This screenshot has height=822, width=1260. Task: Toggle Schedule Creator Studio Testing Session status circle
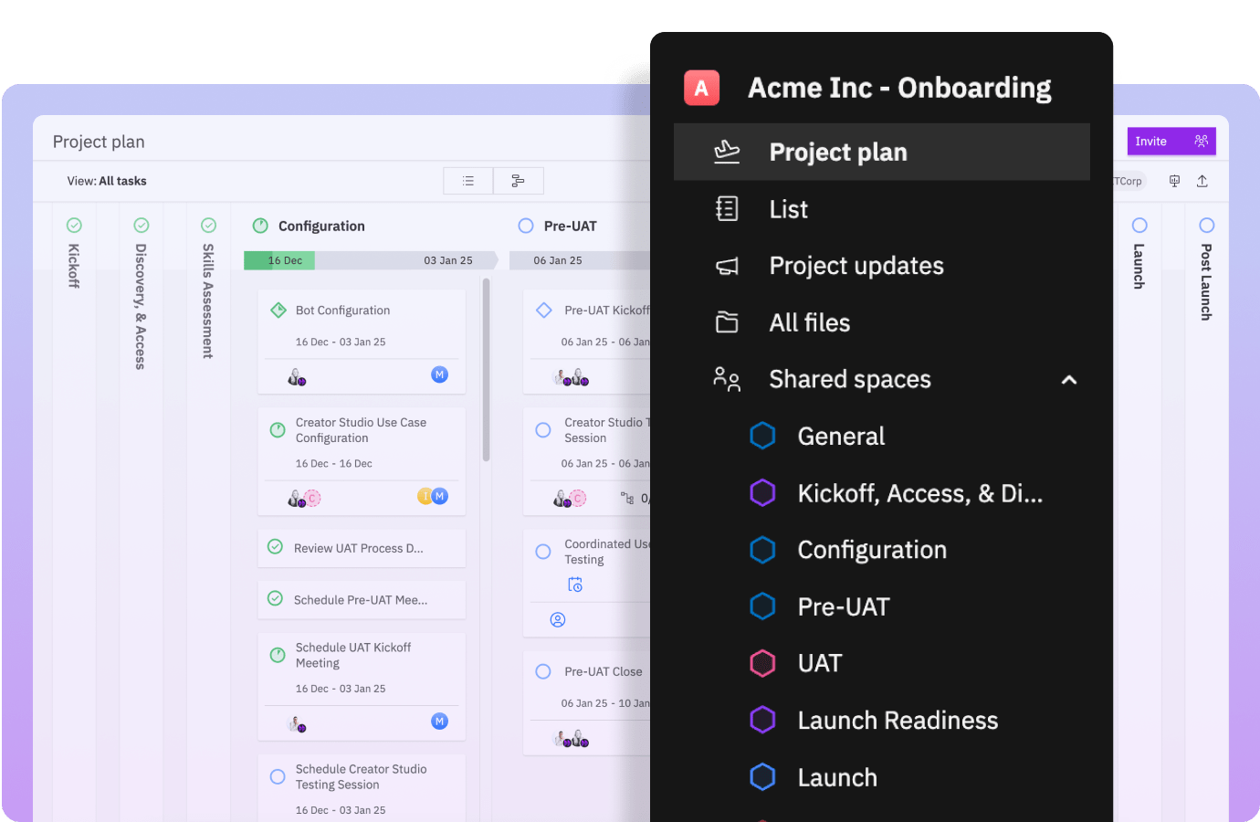(x=278, y=777)
